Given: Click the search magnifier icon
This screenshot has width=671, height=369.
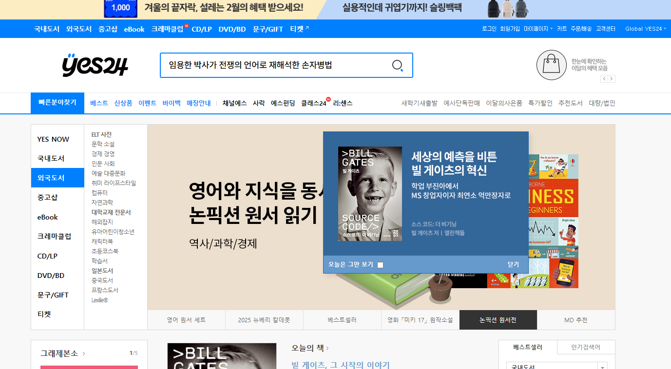Looking at the screenshot, I should click(398, 65).
